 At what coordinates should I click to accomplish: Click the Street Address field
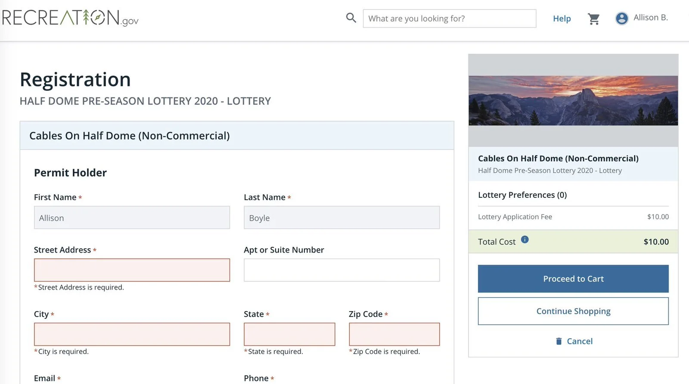click(132, 270)
